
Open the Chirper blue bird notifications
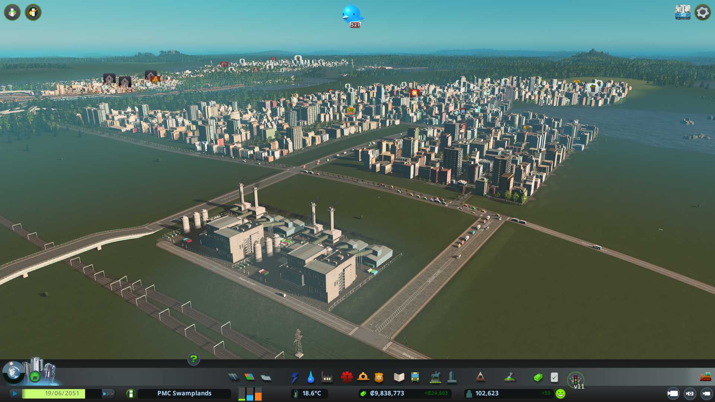pos(351,15)
